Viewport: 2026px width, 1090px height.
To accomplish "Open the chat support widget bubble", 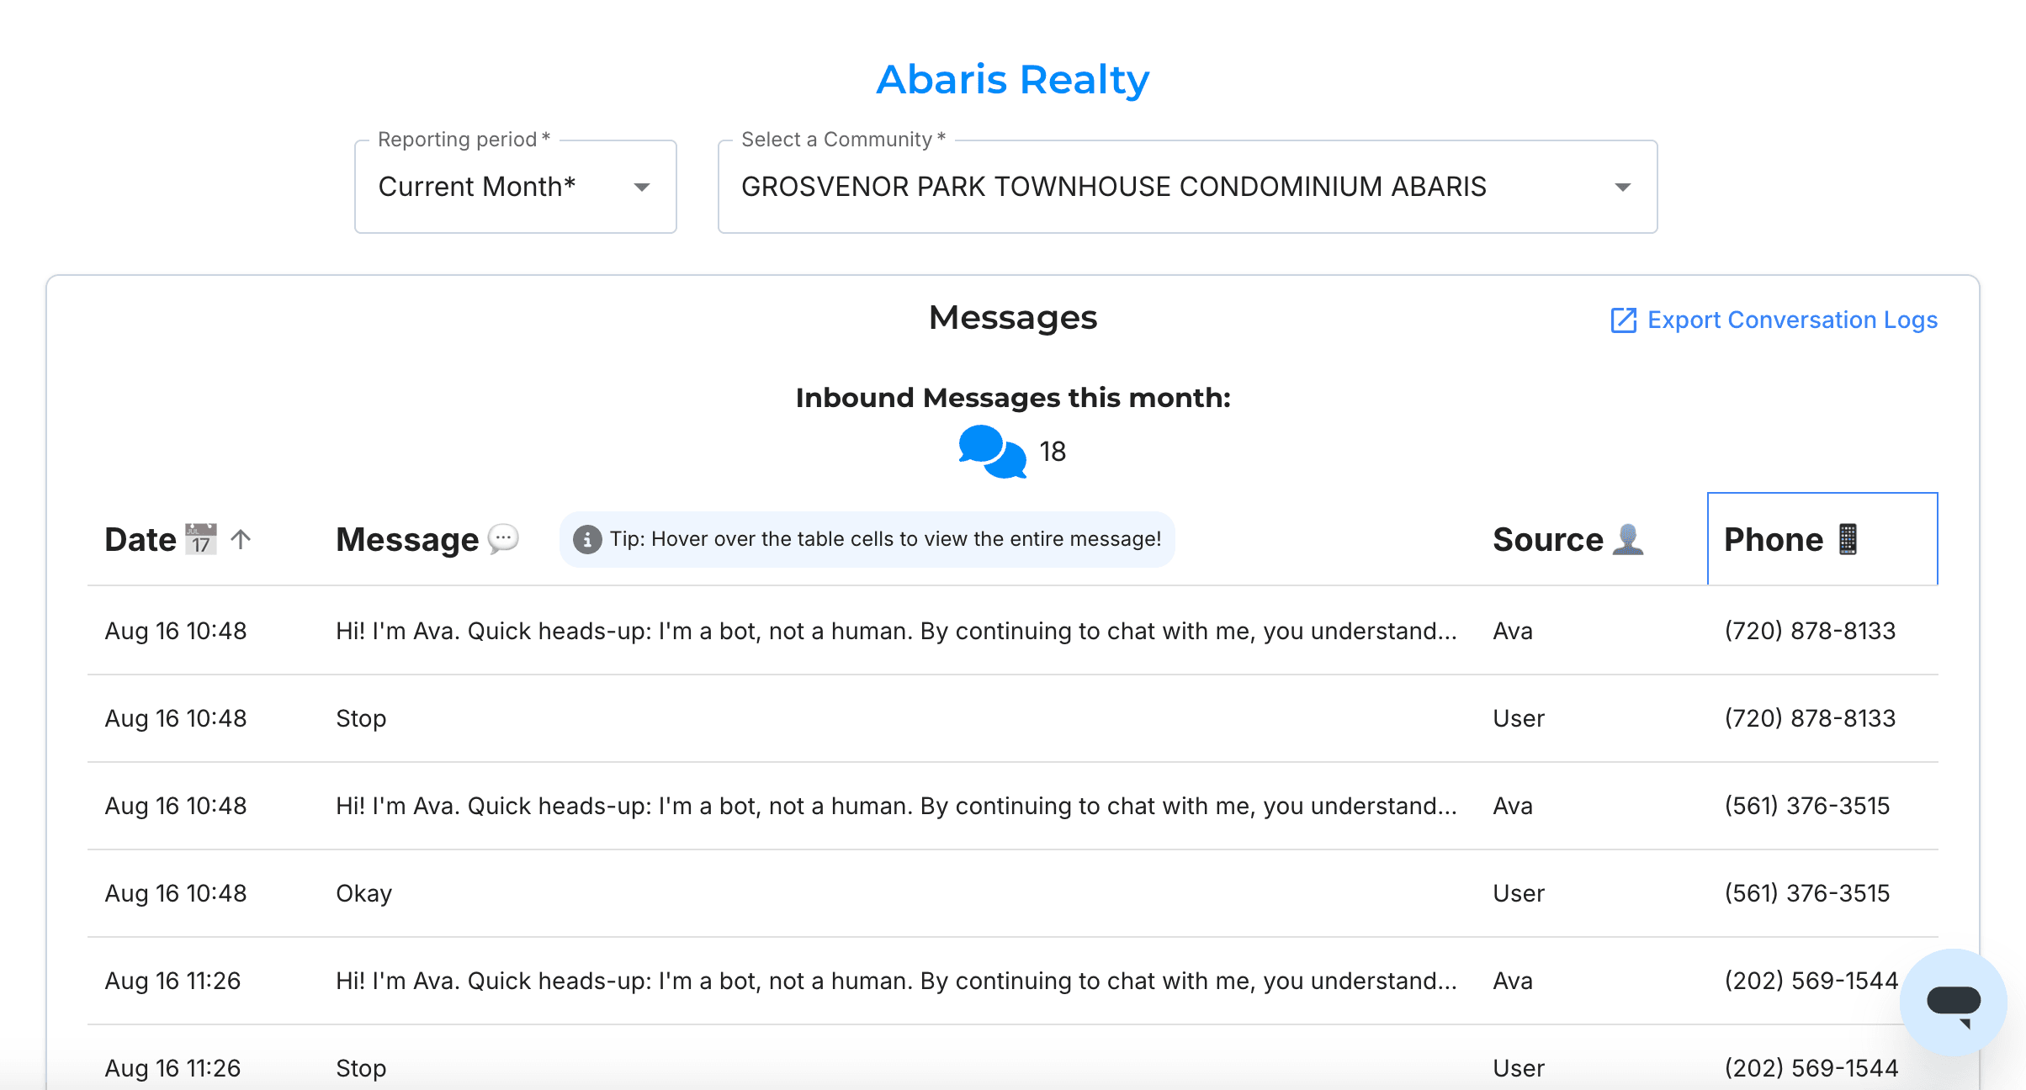I will click(x=1953, y=1002).
